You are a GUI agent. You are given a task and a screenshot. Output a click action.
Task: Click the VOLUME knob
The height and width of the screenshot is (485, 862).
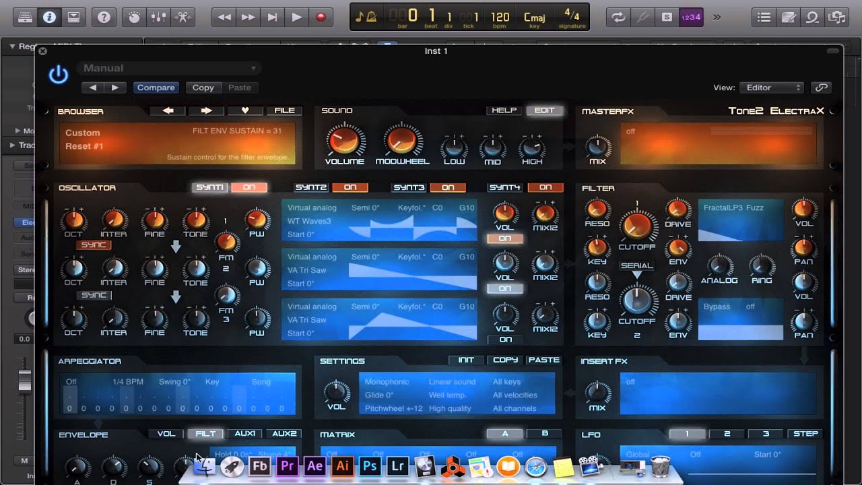(344, 140)
